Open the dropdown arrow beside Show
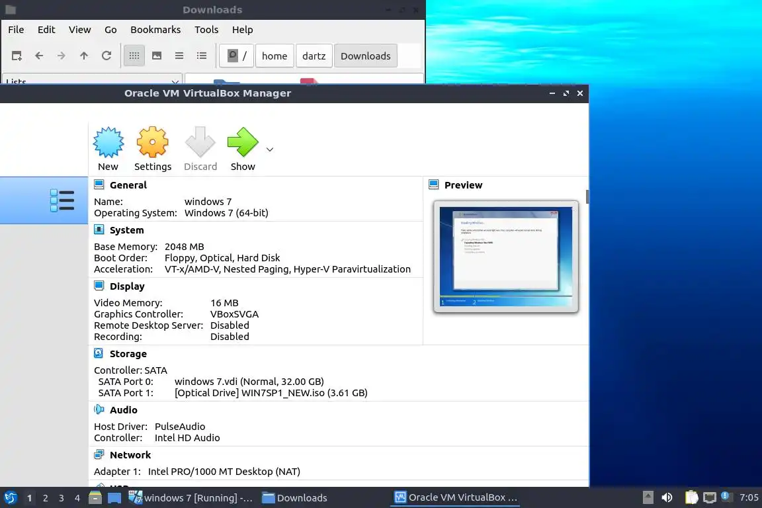Image resolution: width=762 pixels, height=508 pixels. pyautogui.click(x=270, y=149)
